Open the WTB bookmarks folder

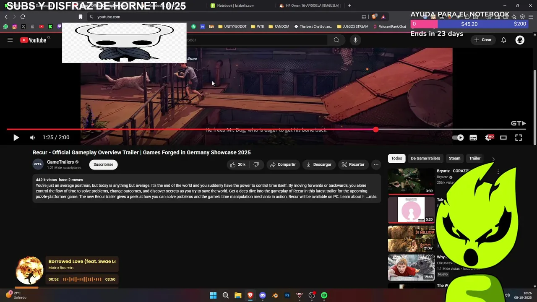(257, 26)
